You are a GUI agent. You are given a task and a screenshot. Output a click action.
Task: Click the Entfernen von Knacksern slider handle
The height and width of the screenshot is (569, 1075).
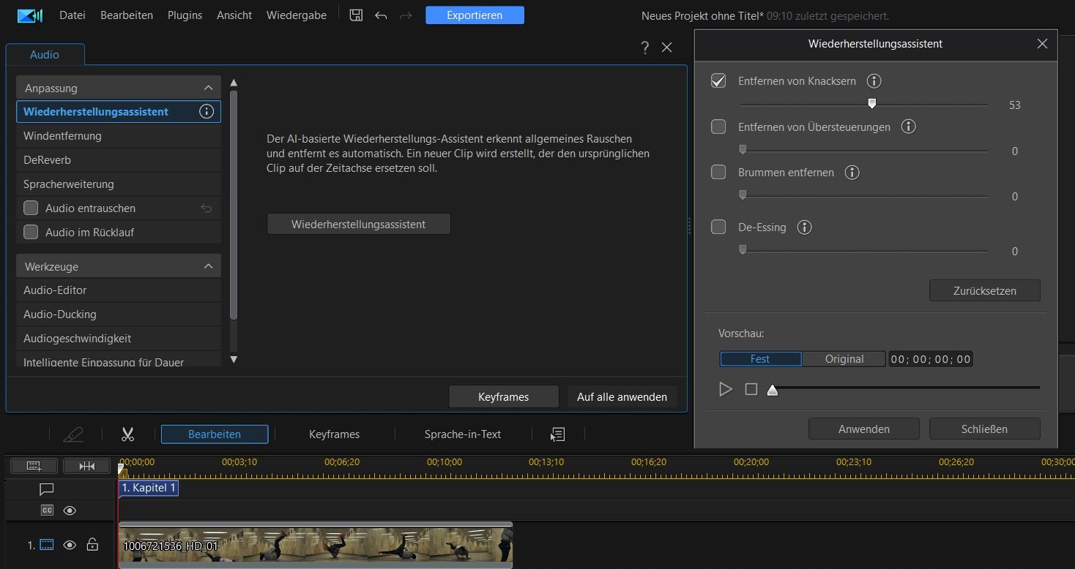click(871, 104)
